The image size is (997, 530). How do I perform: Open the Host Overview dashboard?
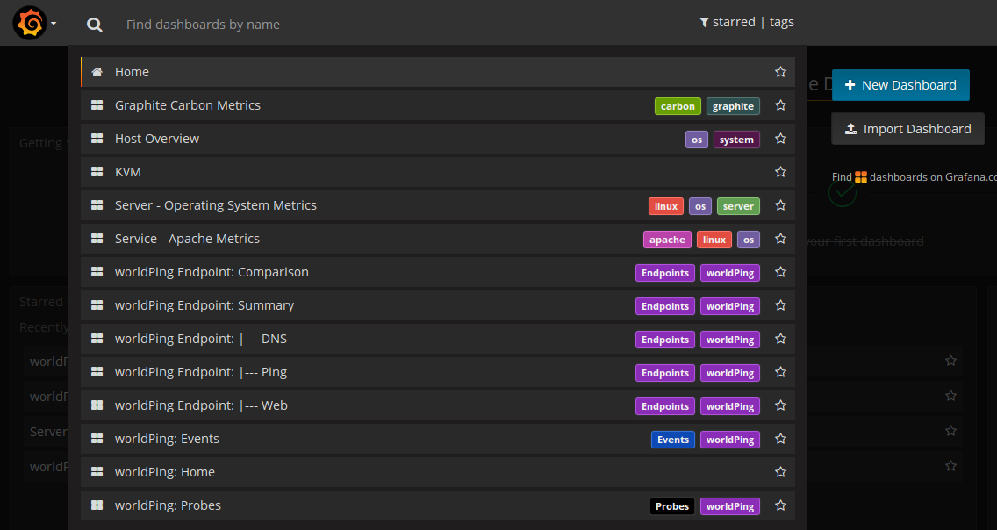[x=437, y=139]
